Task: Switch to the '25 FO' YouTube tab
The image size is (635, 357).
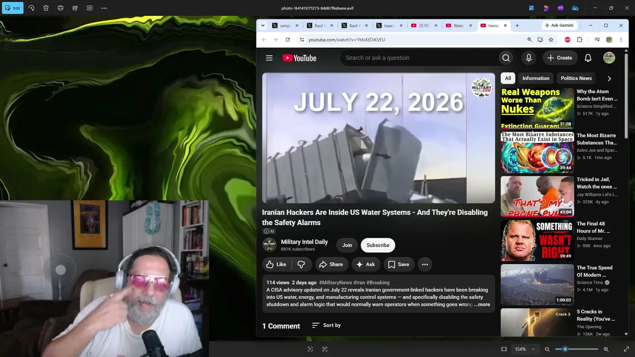Action: pyautogui.click(x=424, y=25)
